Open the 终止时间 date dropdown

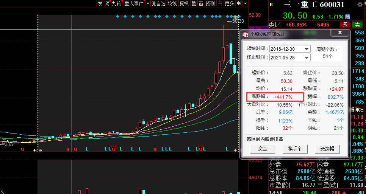point(307,57)
